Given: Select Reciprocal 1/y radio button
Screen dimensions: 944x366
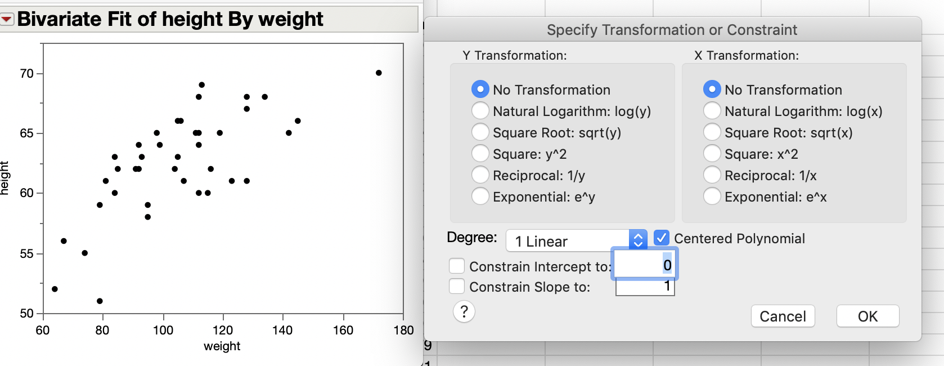Looking at the screenshot, I should (x=480, y=175).
